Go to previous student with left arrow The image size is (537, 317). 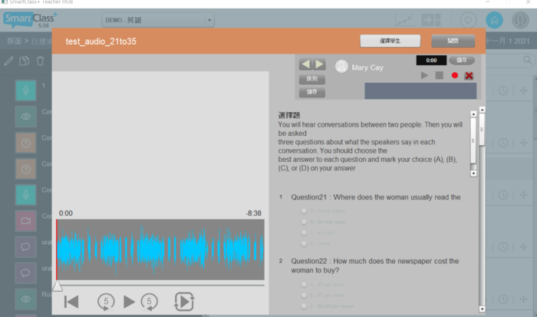point(305,64)
